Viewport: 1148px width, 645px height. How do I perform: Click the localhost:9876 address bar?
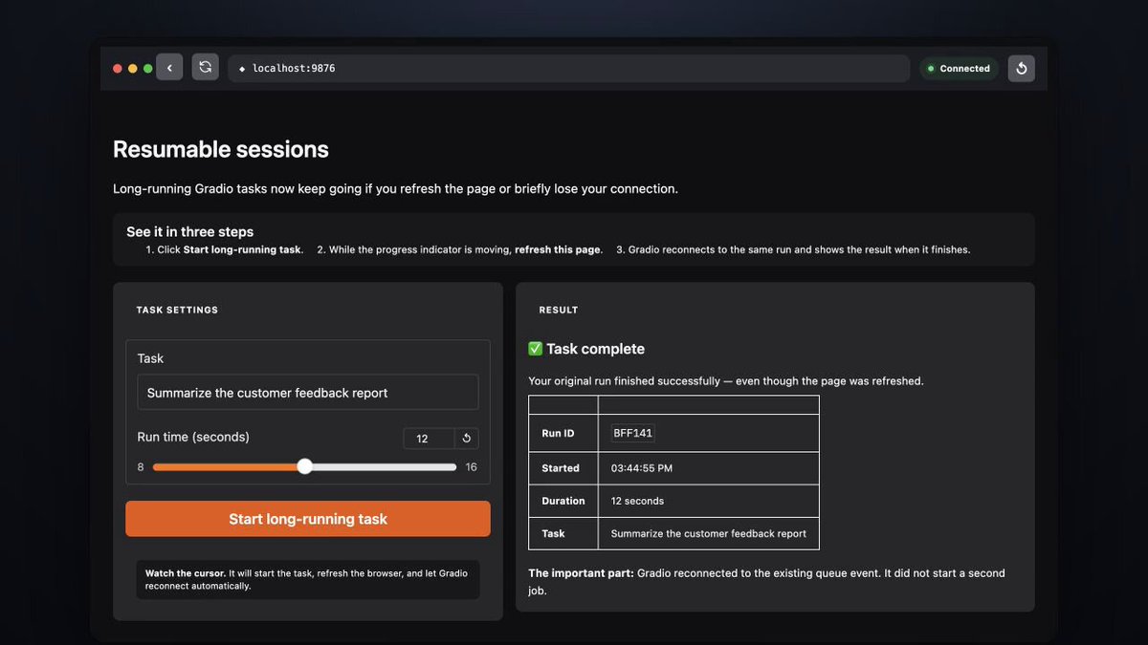pos(568,69)
